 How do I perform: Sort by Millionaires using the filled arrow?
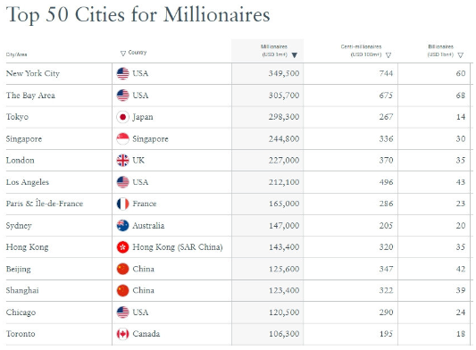[295, 55]
